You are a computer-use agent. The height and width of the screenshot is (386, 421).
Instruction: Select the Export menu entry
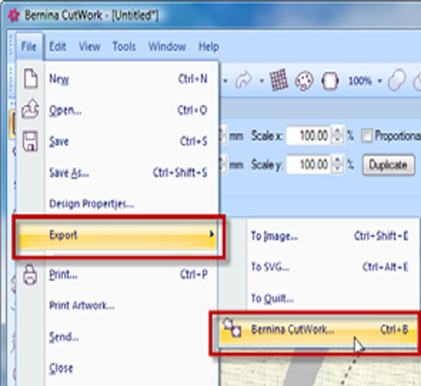[118, 235]
